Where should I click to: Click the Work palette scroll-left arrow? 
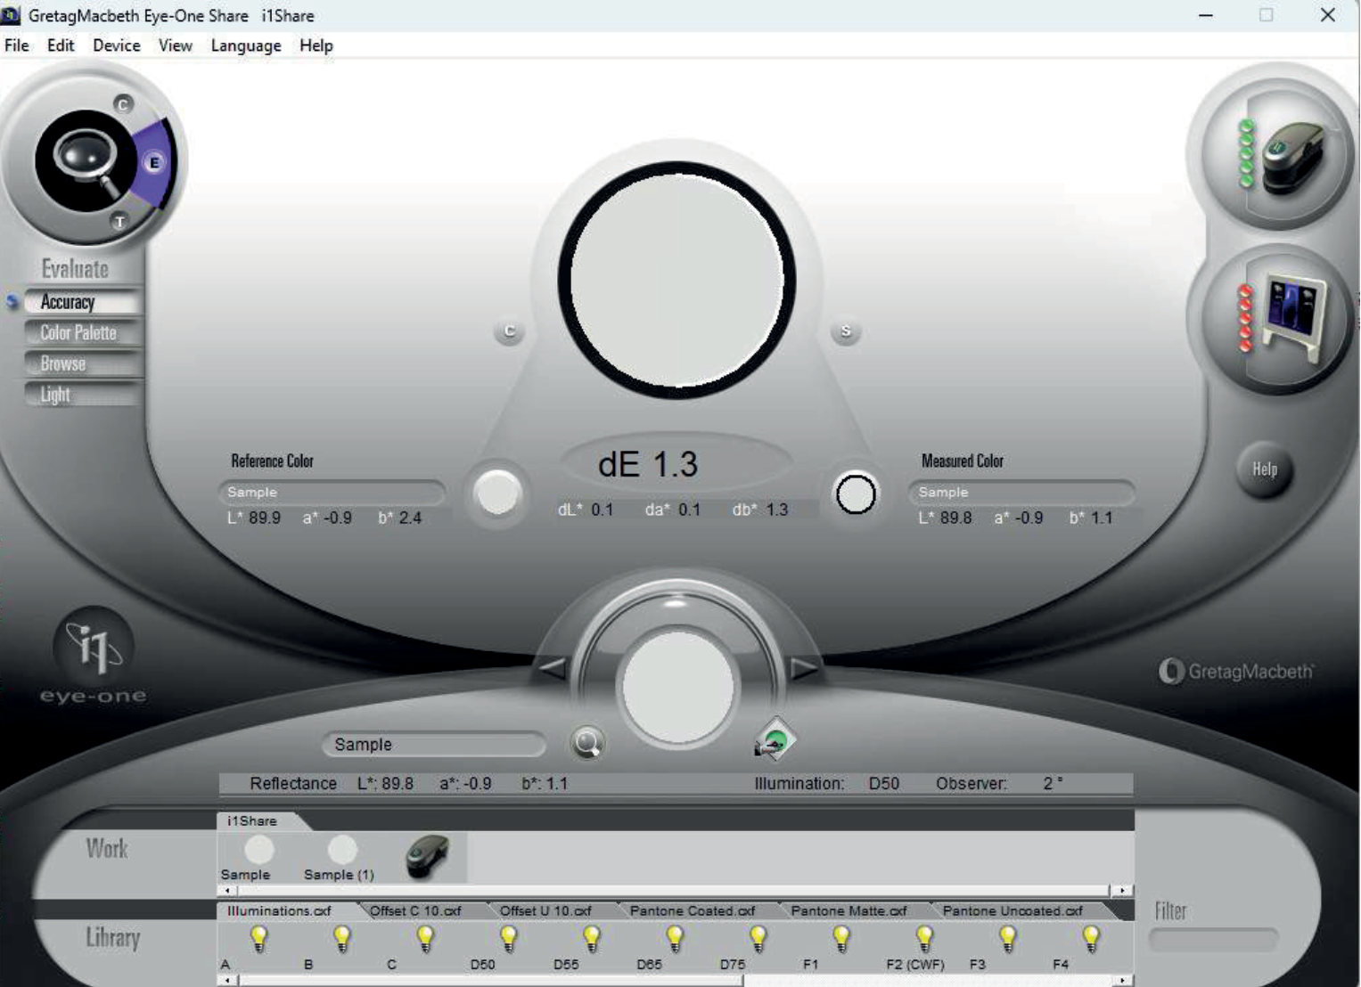click(228, 890)
